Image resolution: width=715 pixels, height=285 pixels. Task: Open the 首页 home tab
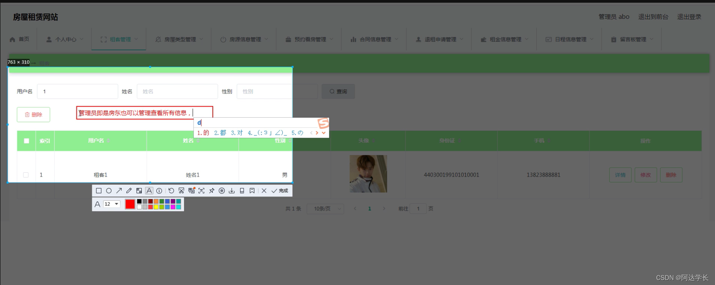pos(19,39)
